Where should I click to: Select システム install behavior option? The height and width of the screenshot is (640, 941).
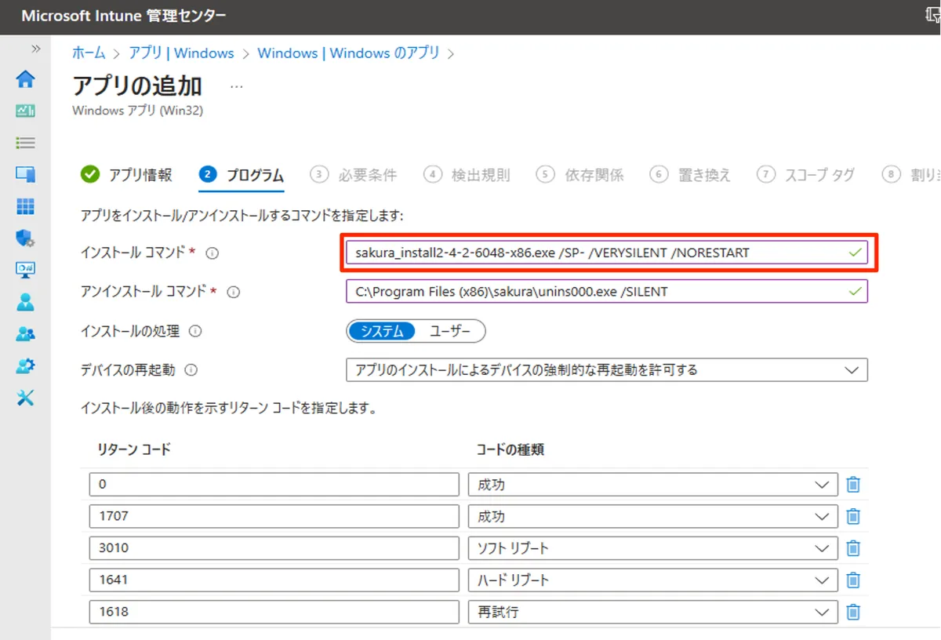click(382, 331)
